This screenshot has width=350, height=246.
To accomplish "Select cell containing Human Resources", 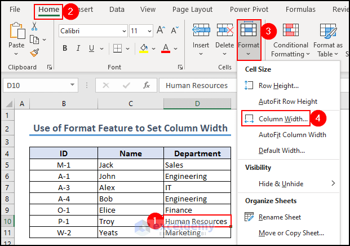I will [x=197, y=222].
